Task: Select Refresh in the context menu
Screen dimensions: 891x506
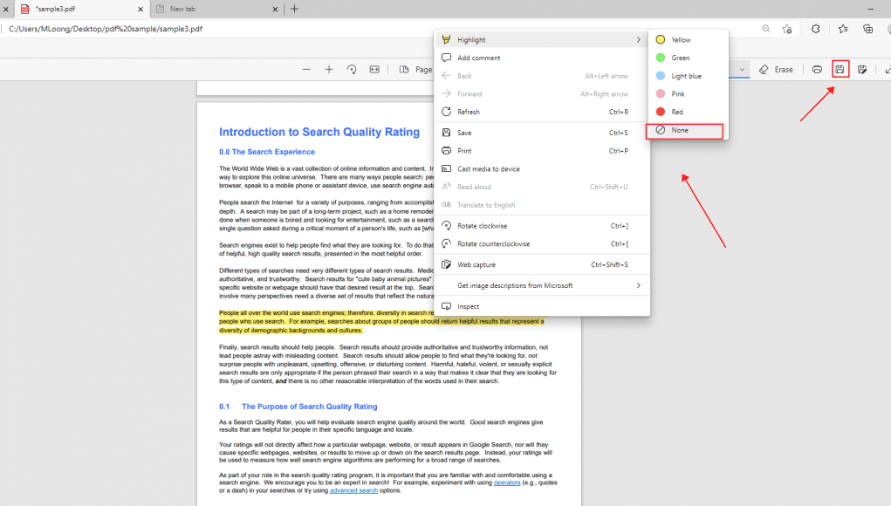Action: click(x=542, y=112)
